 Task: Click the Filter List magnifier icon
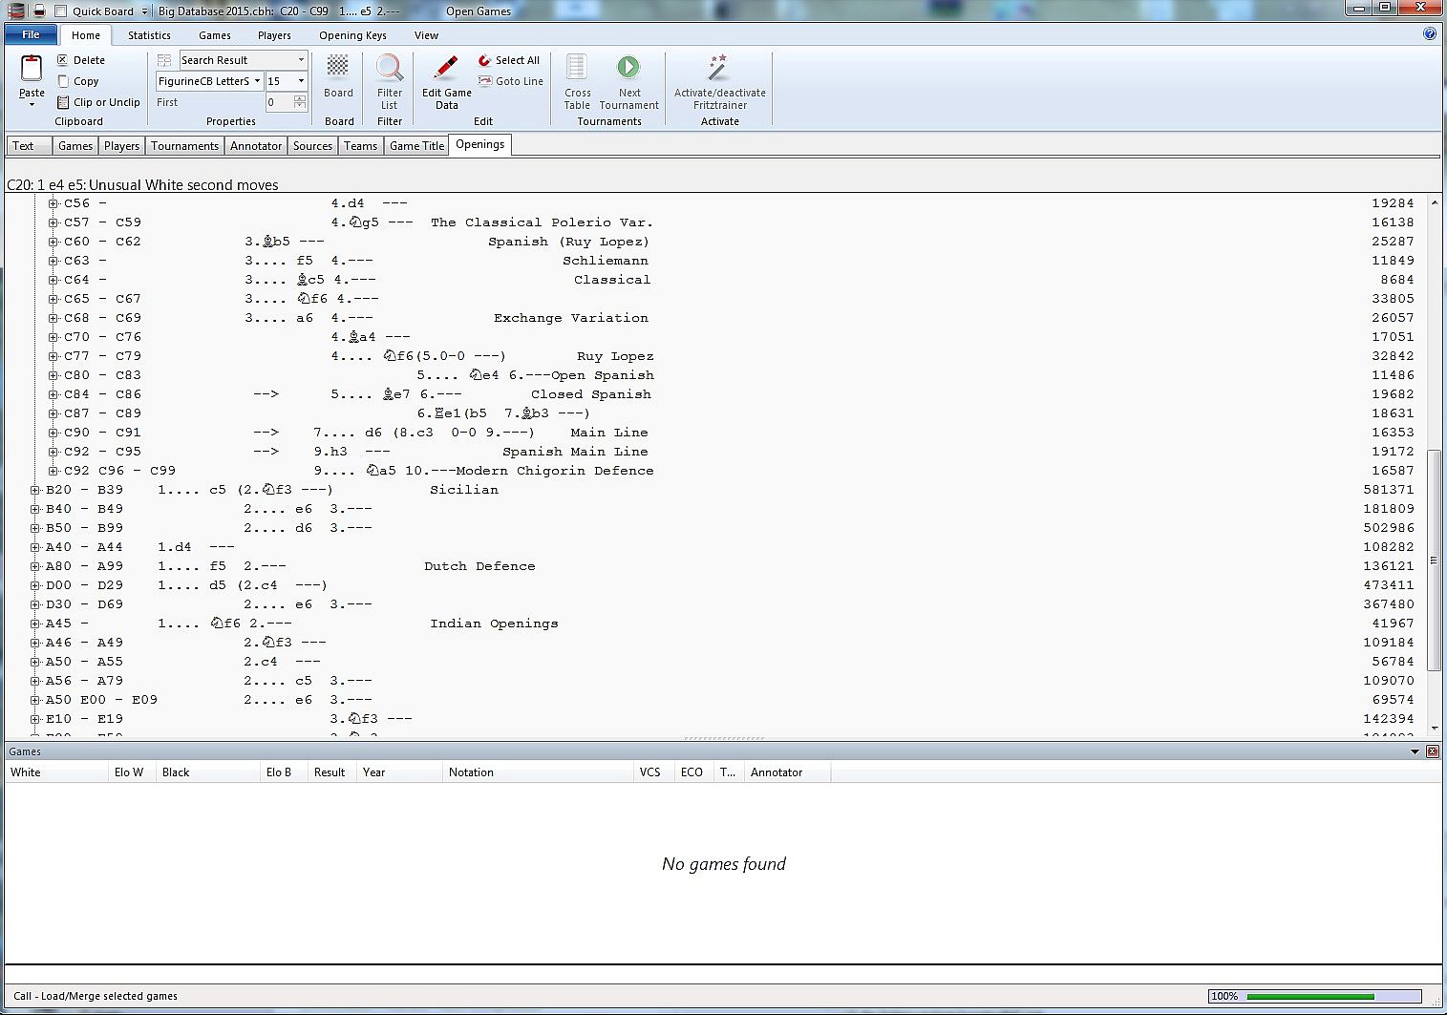[x=390, y=69]
